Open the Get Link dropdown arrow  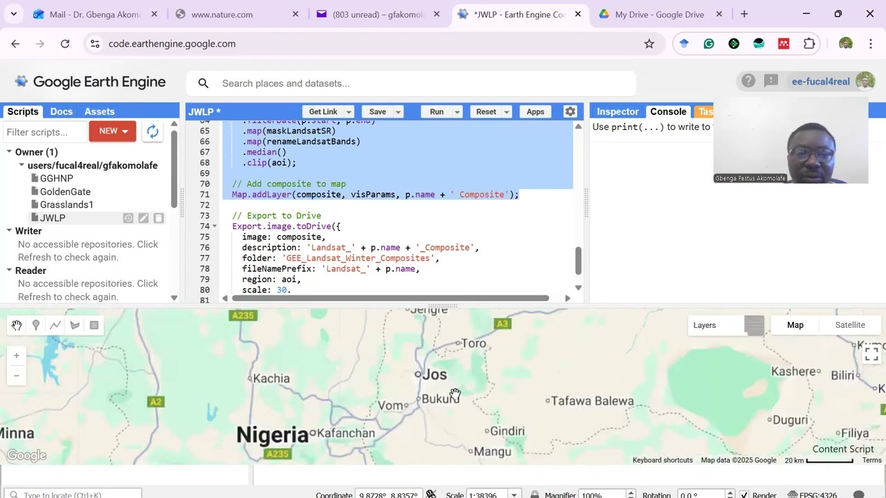point(349,112)
